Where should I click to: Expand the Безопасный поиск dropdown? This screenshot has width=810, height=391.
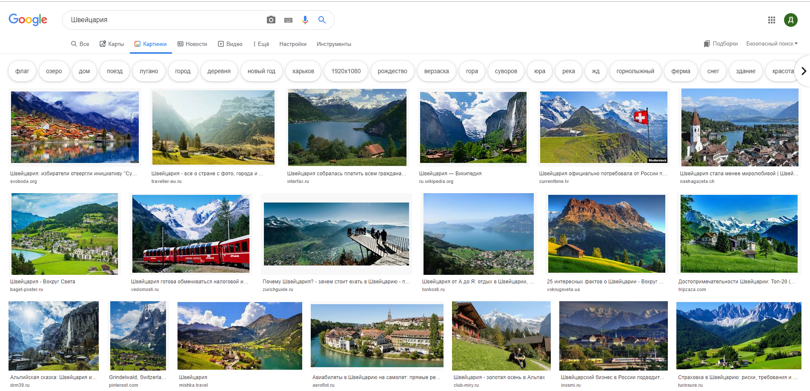[772, 44]
